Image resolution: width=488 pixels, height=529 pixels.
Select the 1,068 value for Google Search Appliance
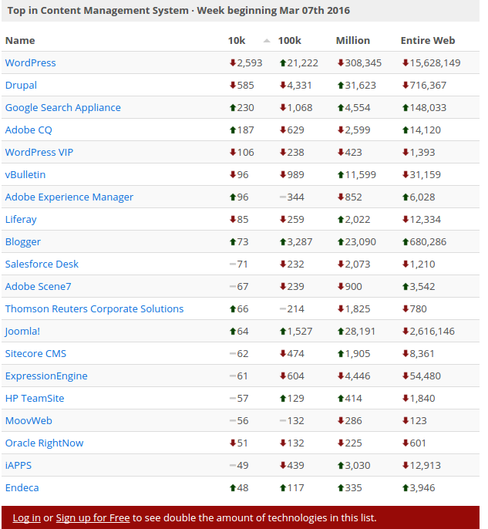point(300,108)
